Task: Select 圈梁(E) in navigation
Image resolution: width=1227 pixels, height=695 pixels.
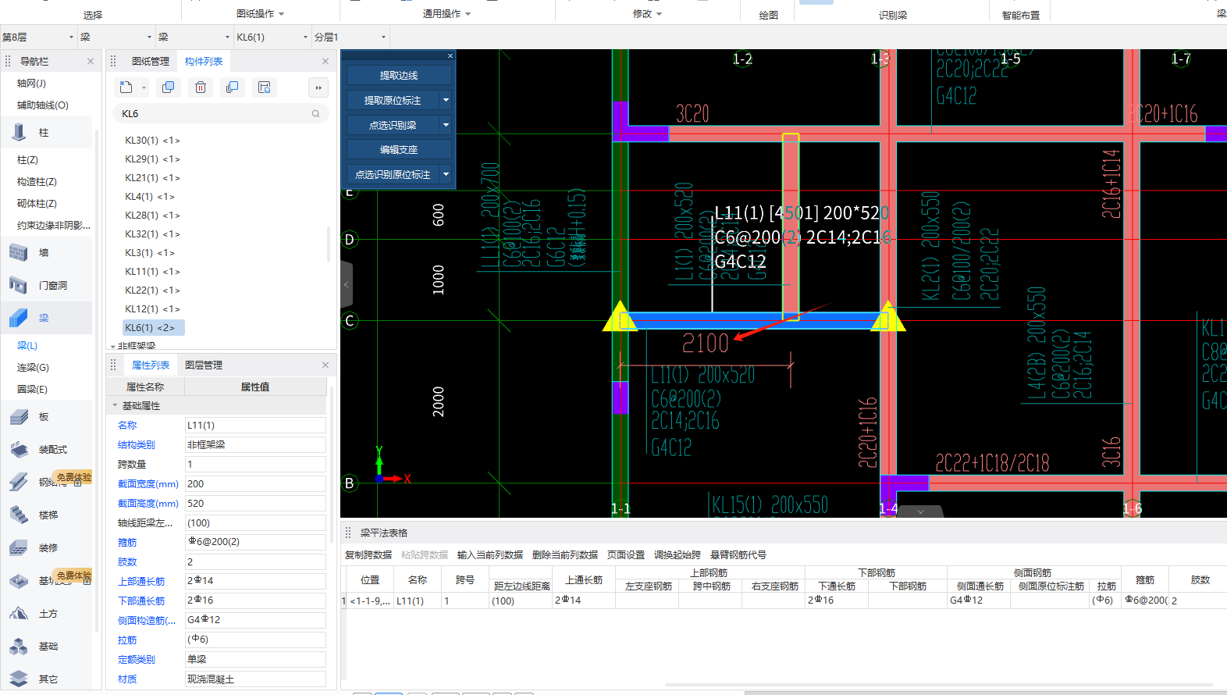Action: pyautogui.click(x=33, y=389)
